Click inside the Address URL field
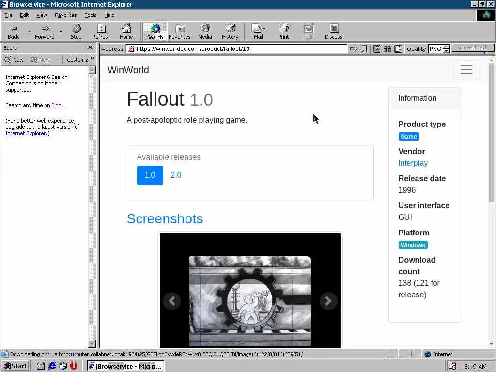 tap(236, 49)
